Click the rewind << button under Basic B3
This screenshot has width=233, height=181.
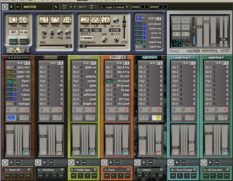[x=7, y=176]
